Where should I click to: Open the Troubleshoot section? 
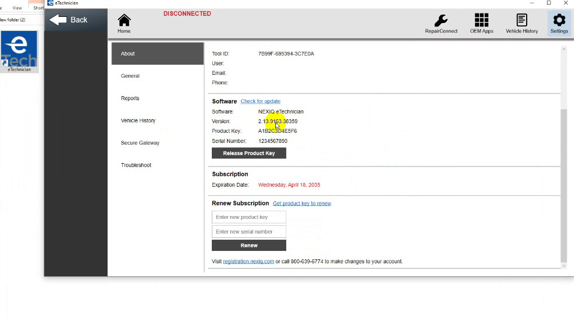[x=157, y=165]
